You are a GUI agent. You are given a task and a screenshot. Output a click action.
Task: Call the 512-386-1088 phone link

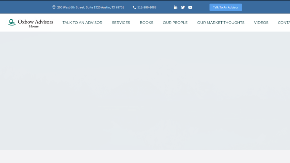coord(147,7)
